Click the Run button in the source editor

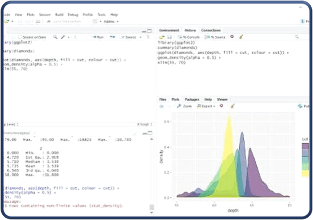coord(98,37)
